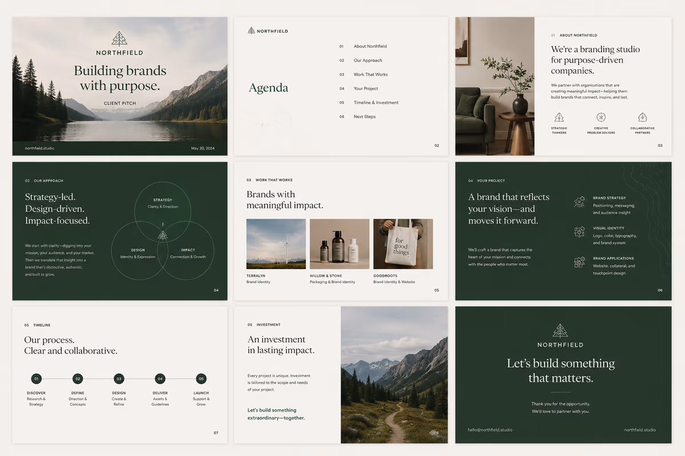685x456 pixels.
Task: Click the agenda item 'Our Approach'
Action: [368, 60]
